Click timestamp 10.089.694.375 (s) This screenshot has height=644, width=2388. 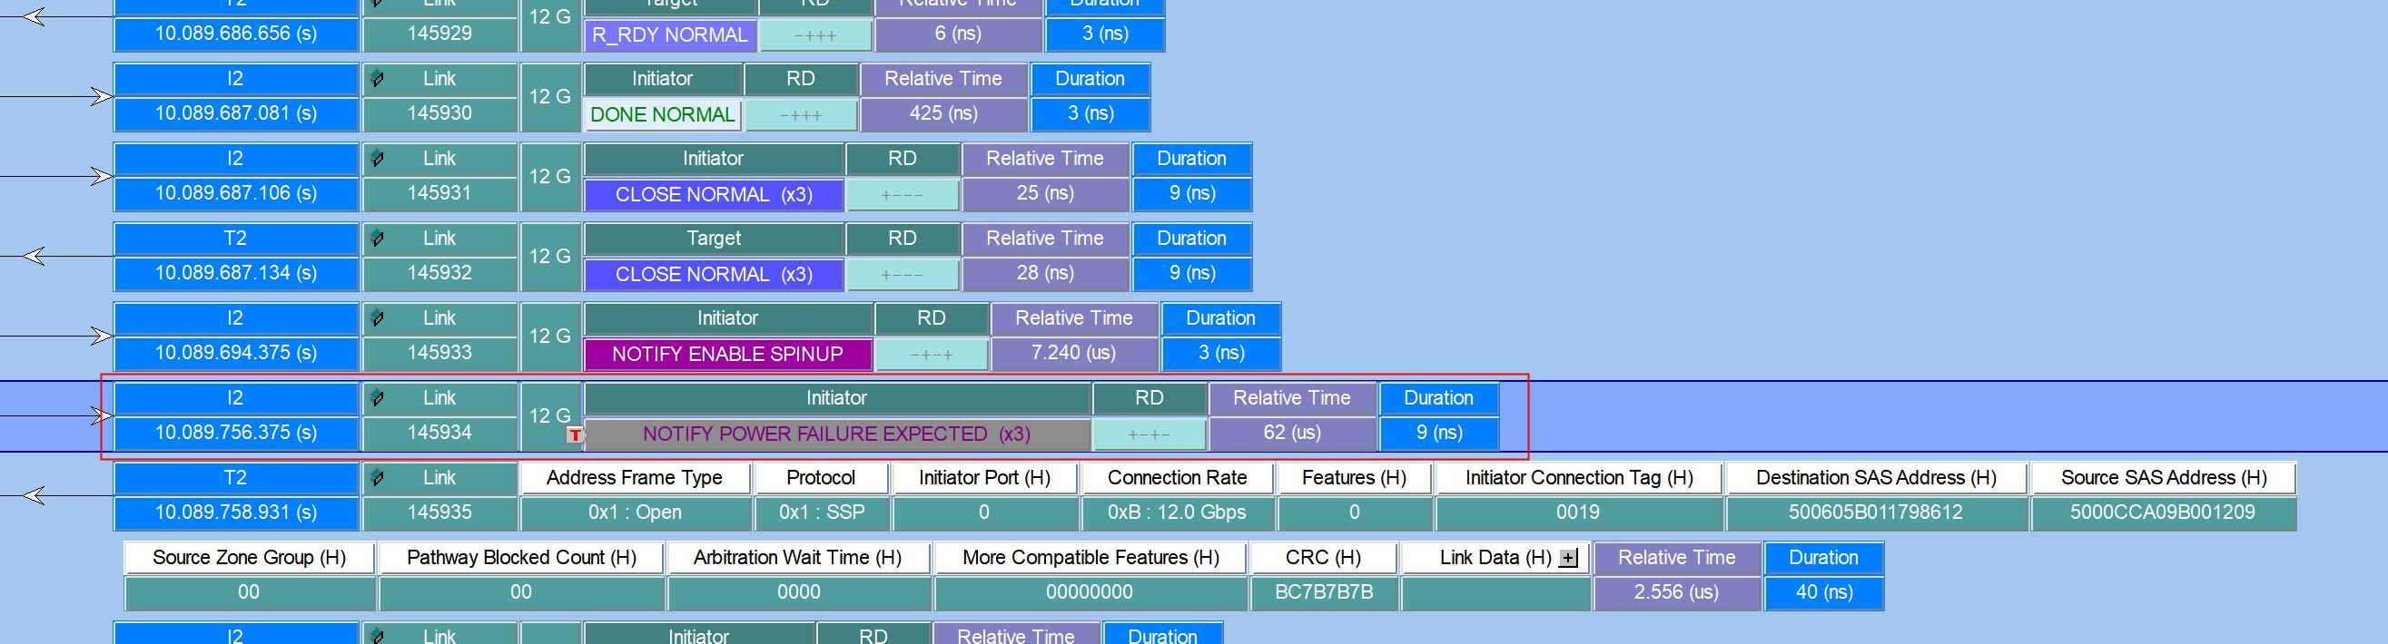[235, 353]
